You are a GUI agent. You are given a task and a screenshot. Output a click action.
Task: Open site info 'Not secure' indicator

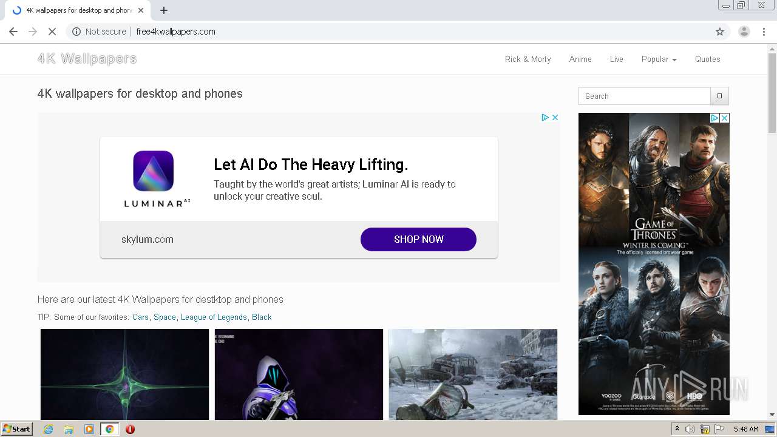(x=99, y=32)
